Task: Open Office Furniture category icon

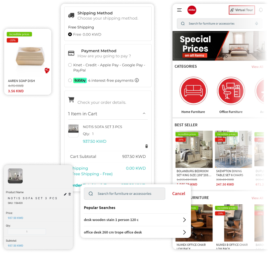Action: coord(231,91)
